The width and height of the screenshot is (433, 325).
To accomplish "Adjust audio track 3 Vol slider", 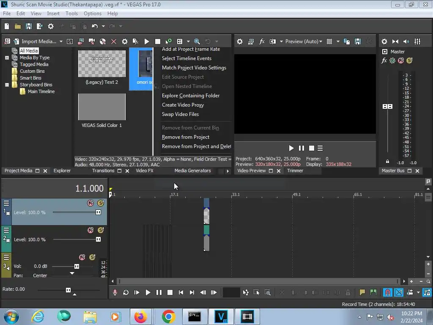I will (x=77, y=267).
